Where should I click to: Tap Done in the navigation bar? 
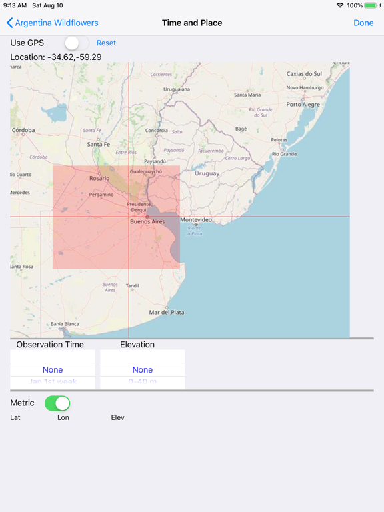(x=363, y=23)
